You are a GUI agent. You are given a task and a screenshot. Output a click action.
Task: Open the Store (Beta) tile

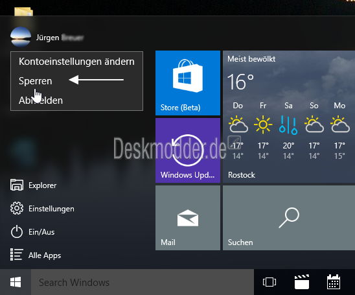coord(188,83)
